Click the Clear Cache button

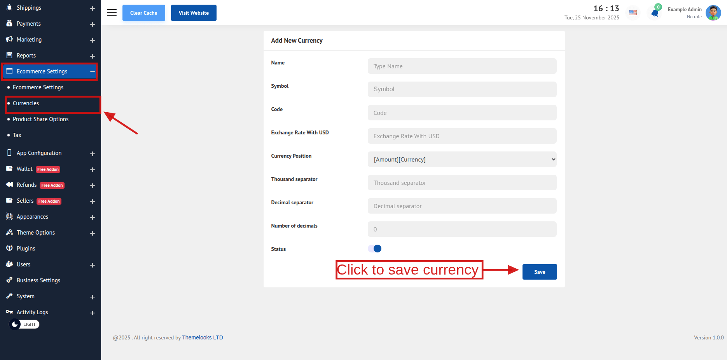tap(143, 13)
